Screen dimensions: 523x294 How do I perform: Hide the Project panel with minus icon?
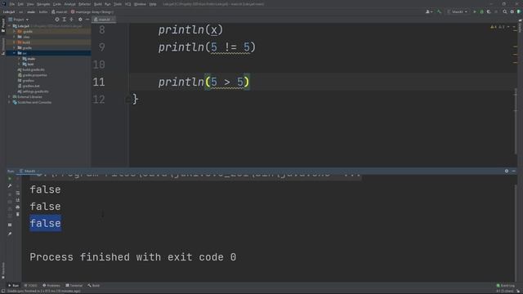pyautogui.click(x=87, y=20)
